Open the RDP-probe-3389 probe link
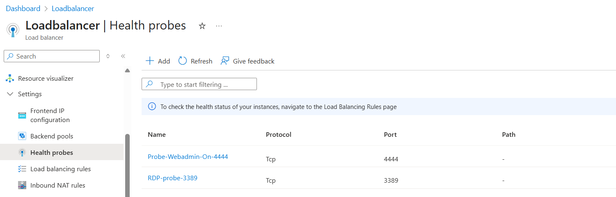Image resolution: width=616 pixels, height=197 pixels. (172, 178)
